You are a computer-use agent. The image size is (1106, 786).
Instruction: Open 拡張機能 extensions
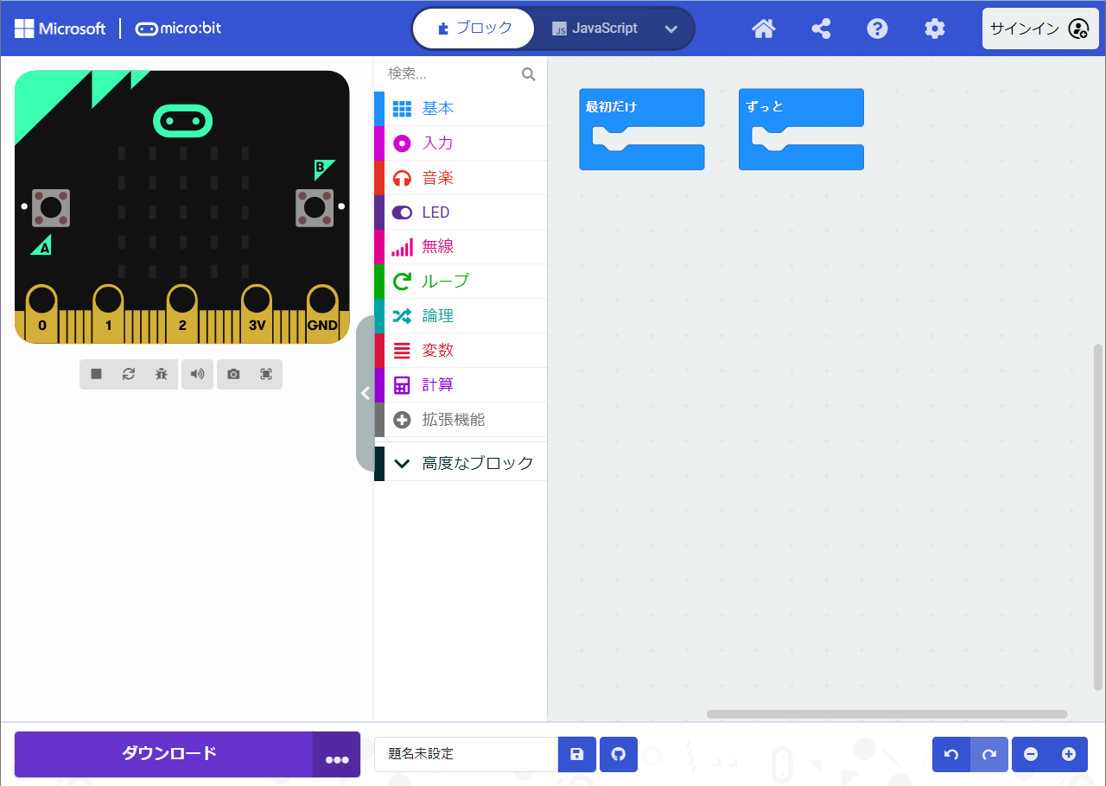point(461,420)
